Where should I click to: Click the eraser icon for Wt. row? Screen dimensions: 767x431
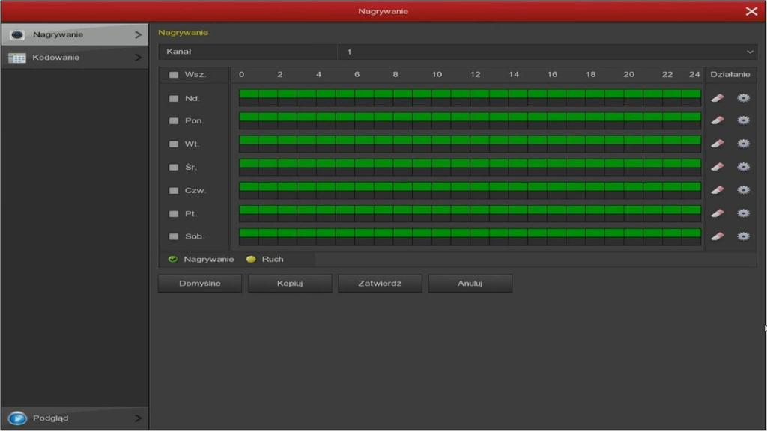(x=717, y=144)
